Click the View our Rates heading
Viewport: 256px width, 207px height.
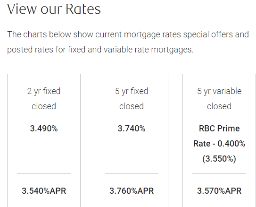tap(54, 9)
